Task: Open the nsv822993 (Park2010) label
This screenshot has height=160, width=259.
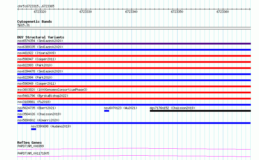Action: click(35, 65)
